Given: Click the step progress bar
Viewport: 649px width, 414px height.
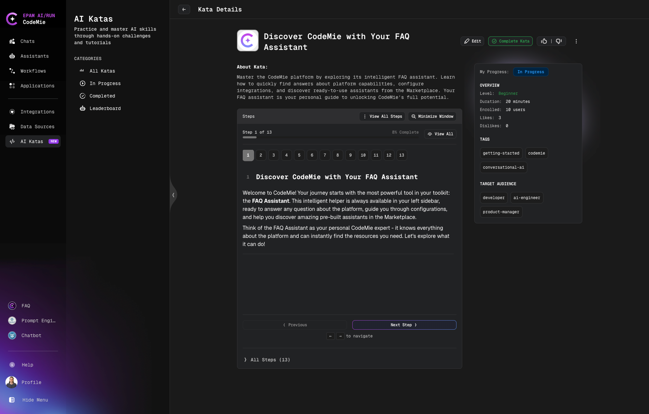Looking at the screenshot, I should tap(330, 137).
